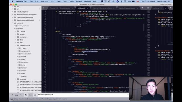Open the File menu
This screenshot has height=102, width=182.
coord(31,1)
